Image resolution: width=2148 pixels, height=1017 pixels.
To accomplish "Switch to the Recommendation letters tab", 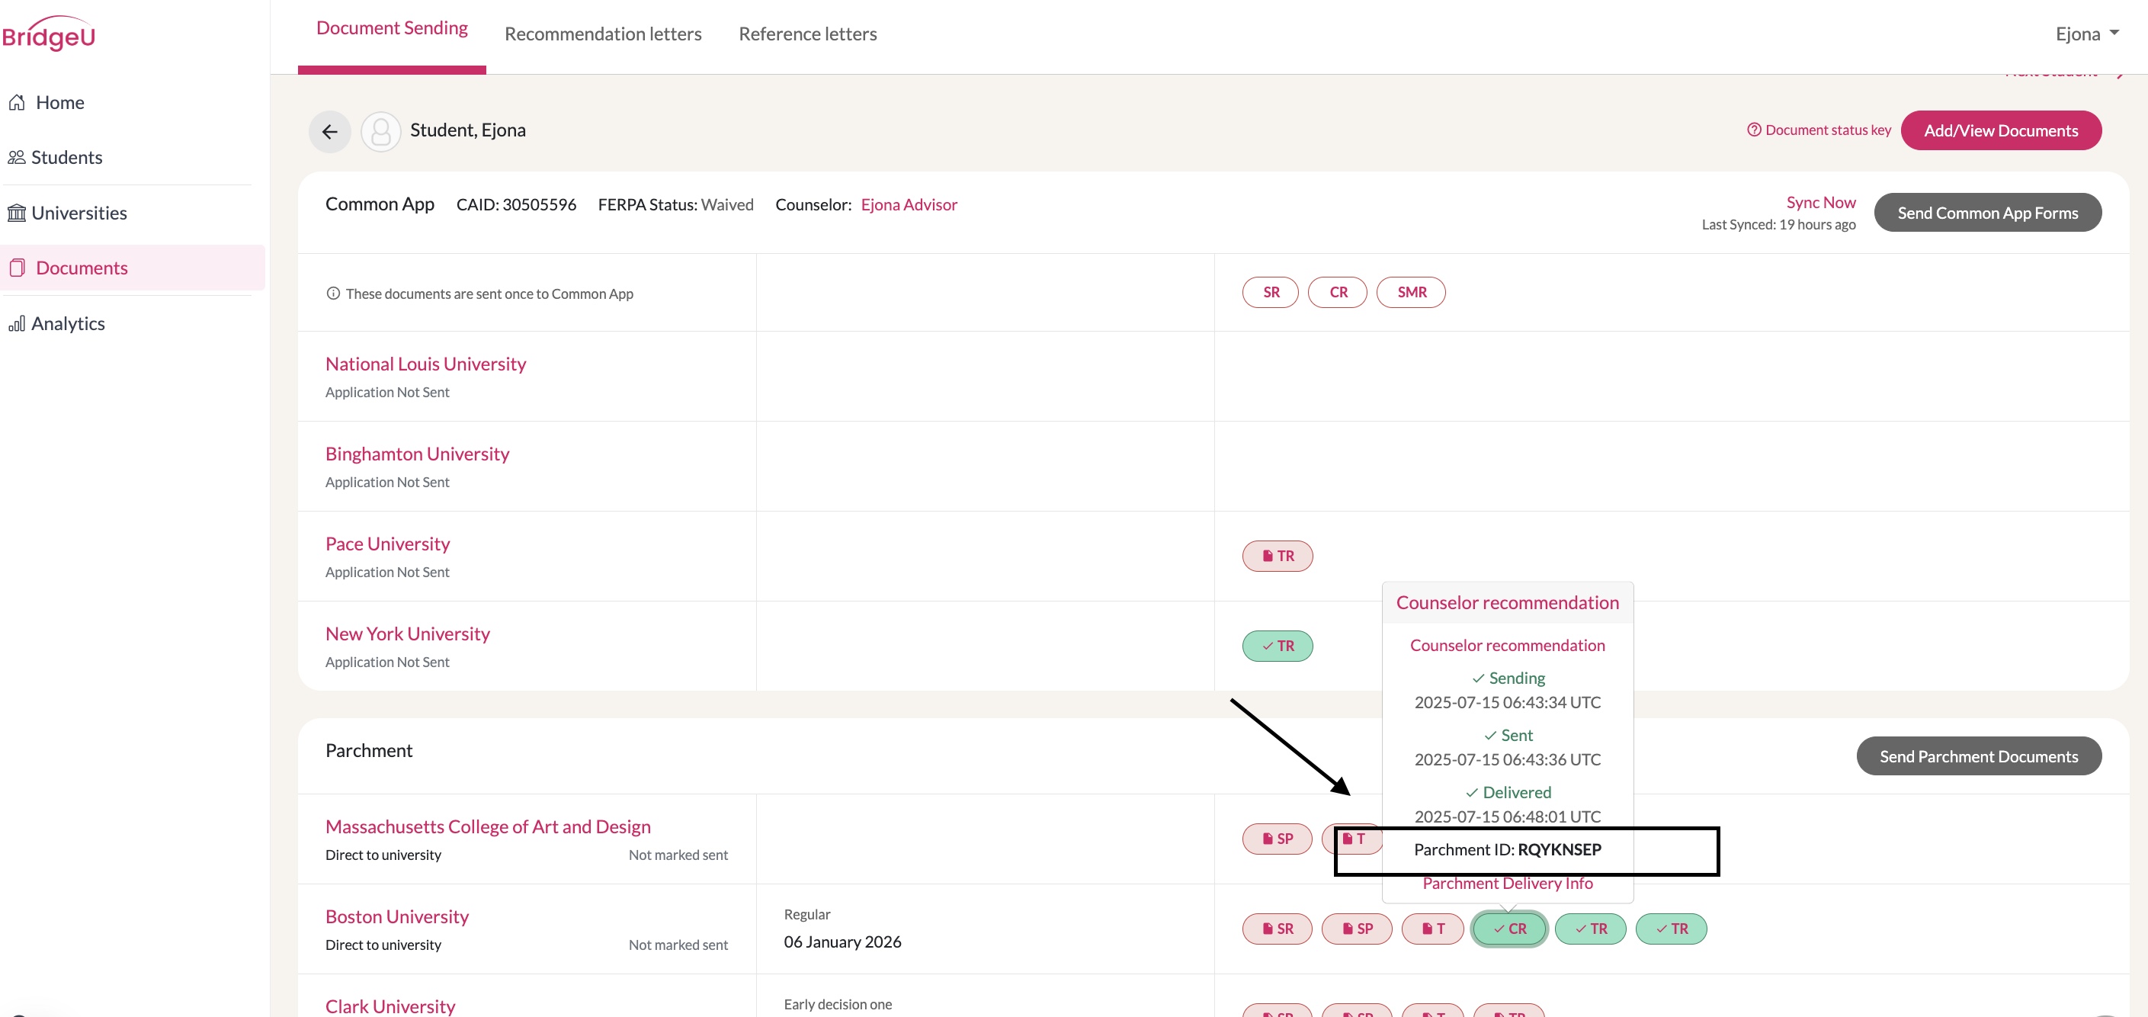I will click(x=603, y=34).
